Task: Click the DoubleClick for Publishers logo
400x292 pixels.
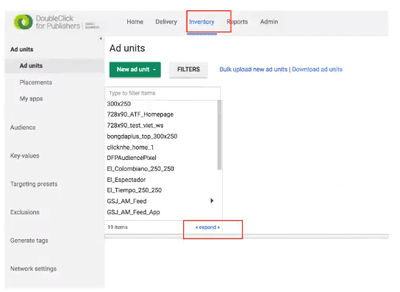Action: (x=57, y=22)
